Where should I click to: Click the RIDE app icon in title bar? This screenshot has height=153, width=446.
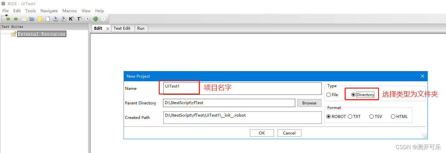[x=3, y=4]
